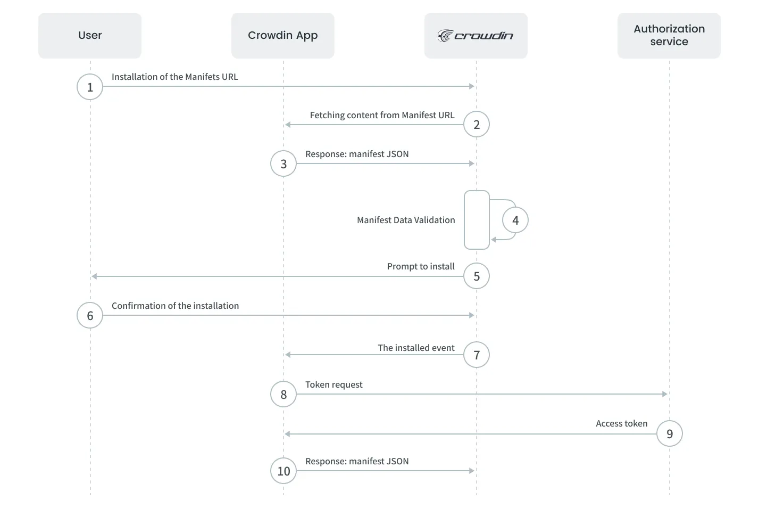Select the step 3 numbered circle
759x508 pixels.
283,164
